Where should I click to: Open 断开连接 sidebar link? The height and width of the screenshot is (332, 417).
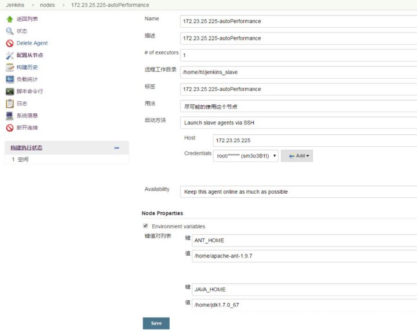(x=27, y=127)
